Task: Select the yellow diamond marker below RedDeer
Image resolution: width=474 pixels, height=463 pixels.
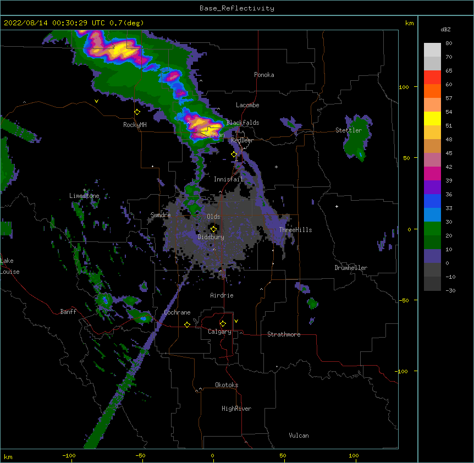Action: (234, 155)
